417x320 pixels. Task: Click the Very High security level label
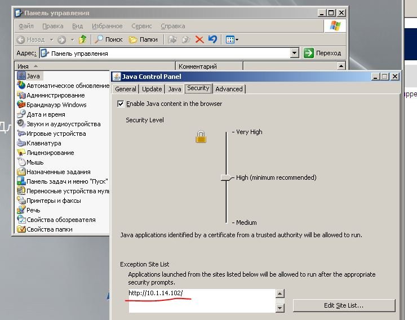click(249, 132)
